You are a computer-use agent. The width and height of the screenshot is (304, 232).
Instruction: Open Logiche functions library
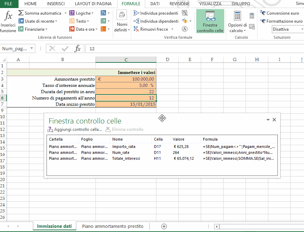(x=82, y=13)
